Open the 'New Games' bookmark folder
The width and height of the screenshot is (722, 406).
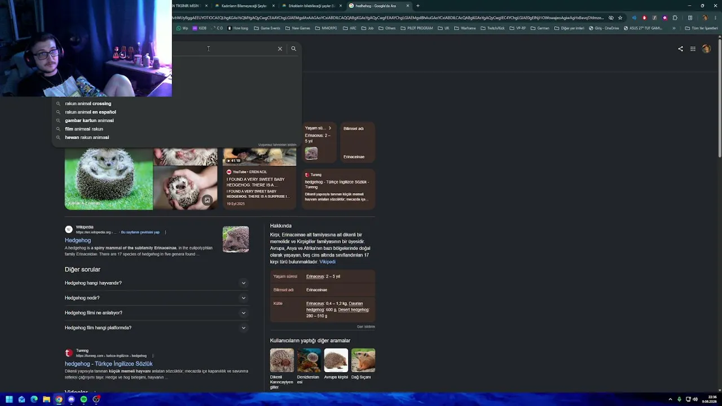(x=297, y=28)
